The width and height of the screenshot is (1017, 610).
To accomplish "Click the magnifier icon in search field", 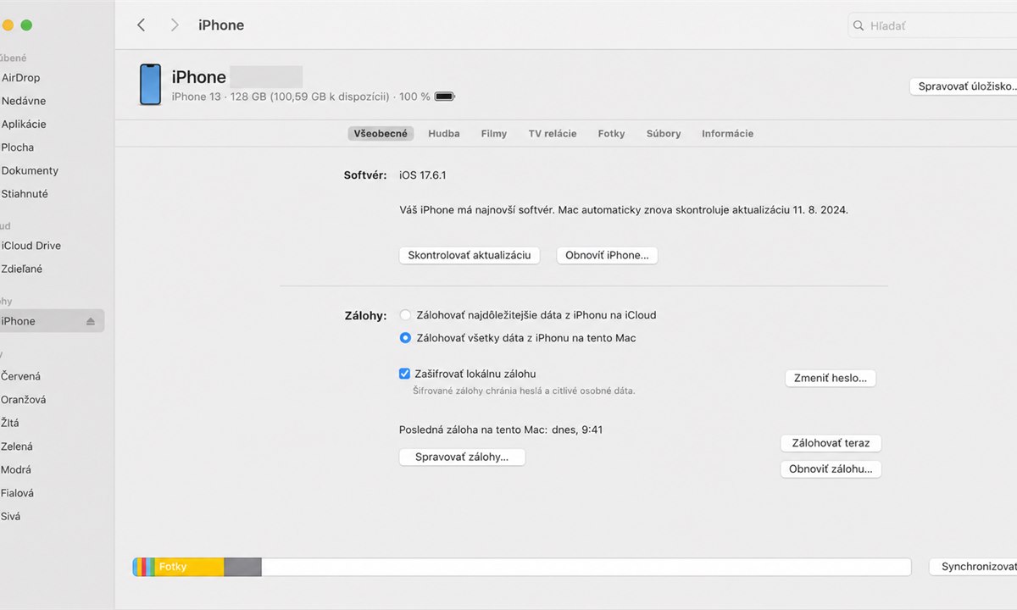I will (859, 26).
